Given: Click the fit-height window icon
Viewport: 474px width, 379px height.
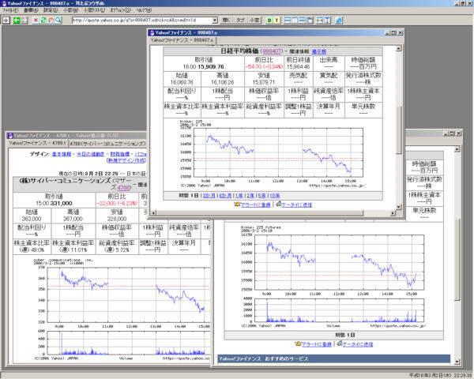Looking at the screenshot, I should pos(327,21).
